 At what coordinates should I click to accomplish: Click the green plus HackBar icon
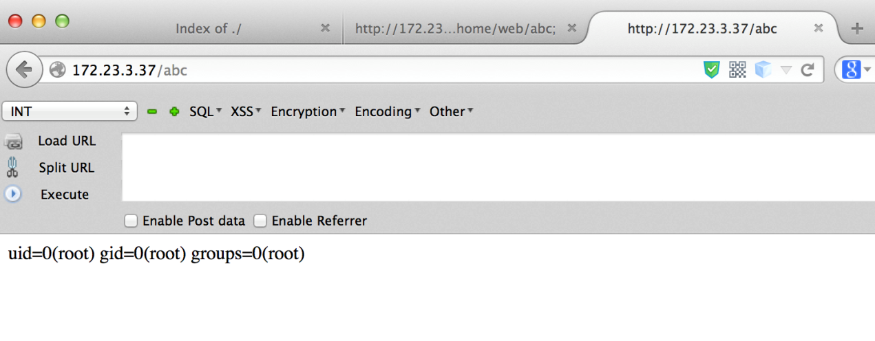coord(174,111)
